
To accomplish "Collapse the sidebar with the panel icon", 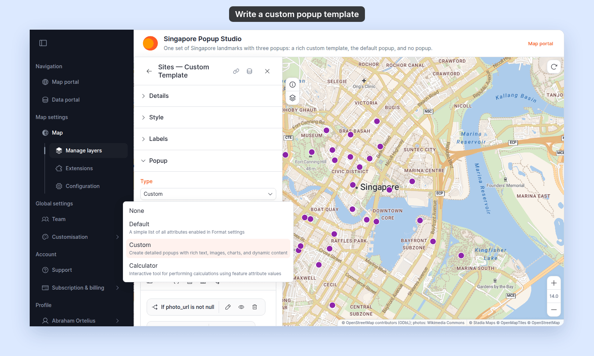I will pos(43,43).
